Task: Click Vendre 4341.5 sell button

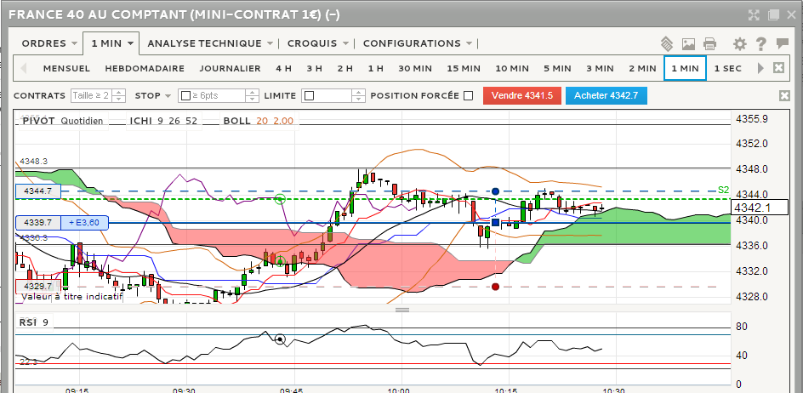Action: [x=521, y=95]
